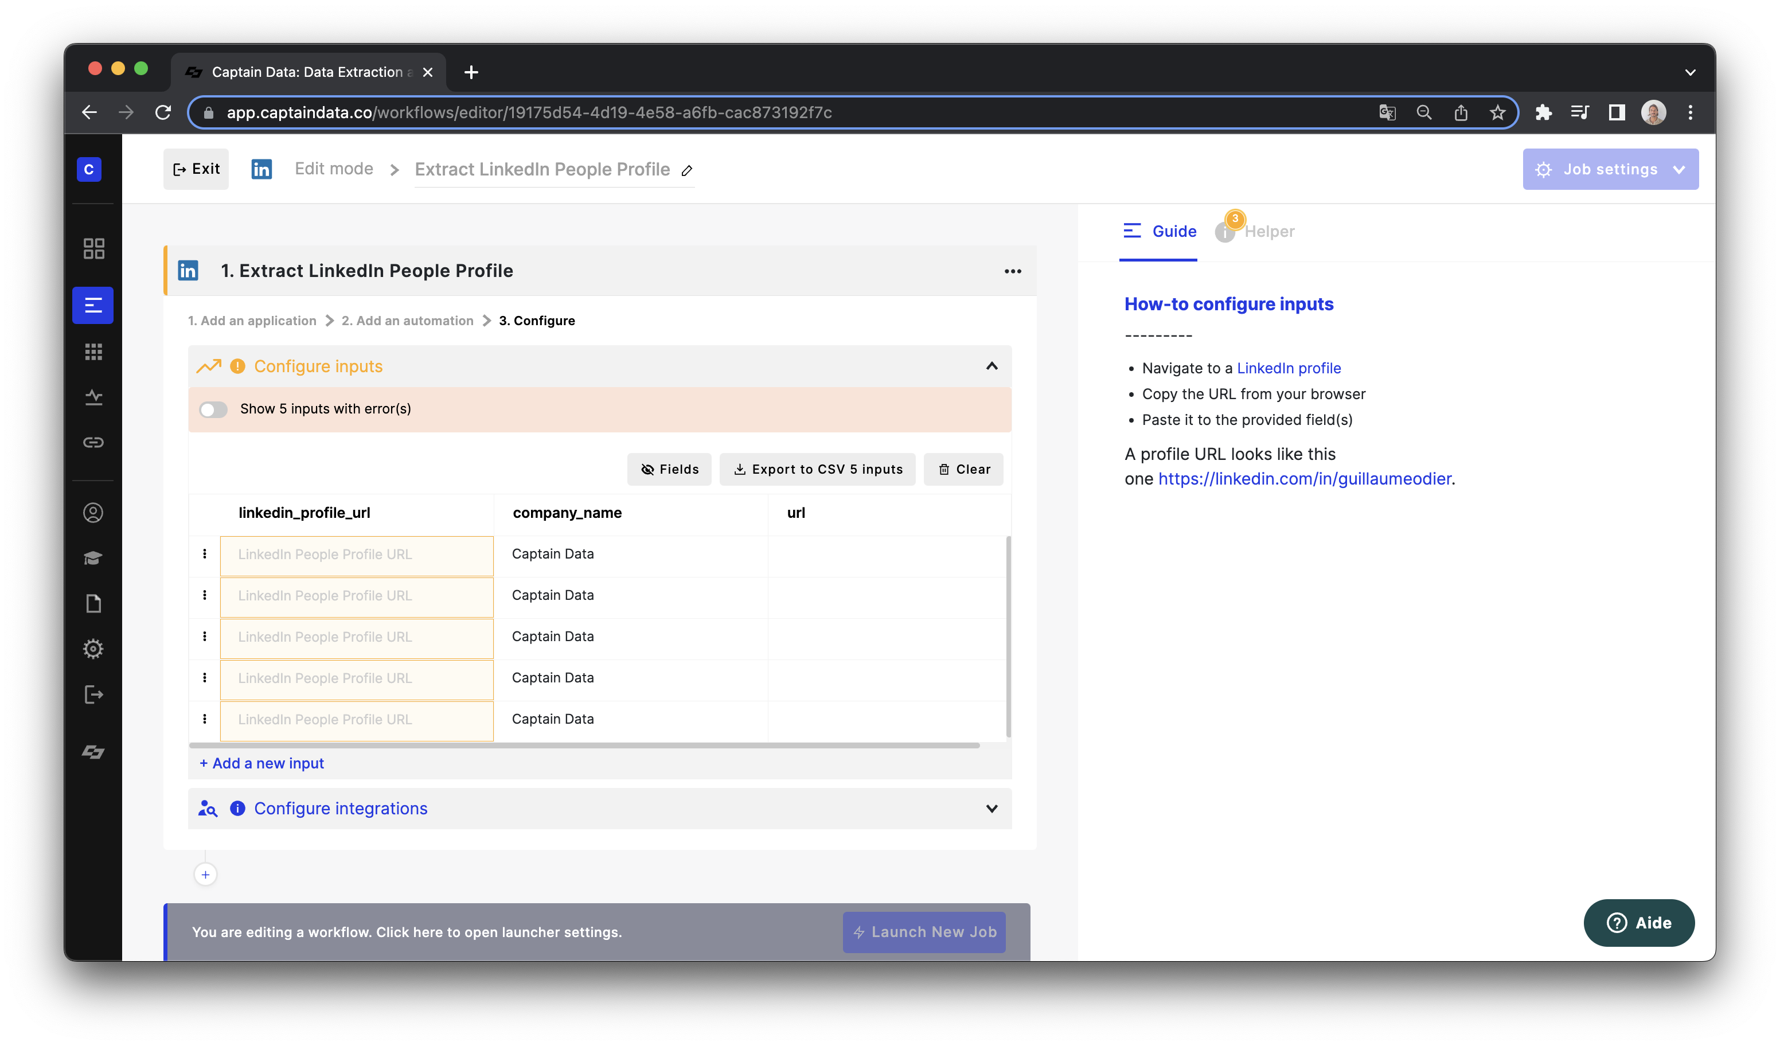Viewport: 1780px width, 1046px height.
Task: Click the browser reload icon
Action: [163, 112]
